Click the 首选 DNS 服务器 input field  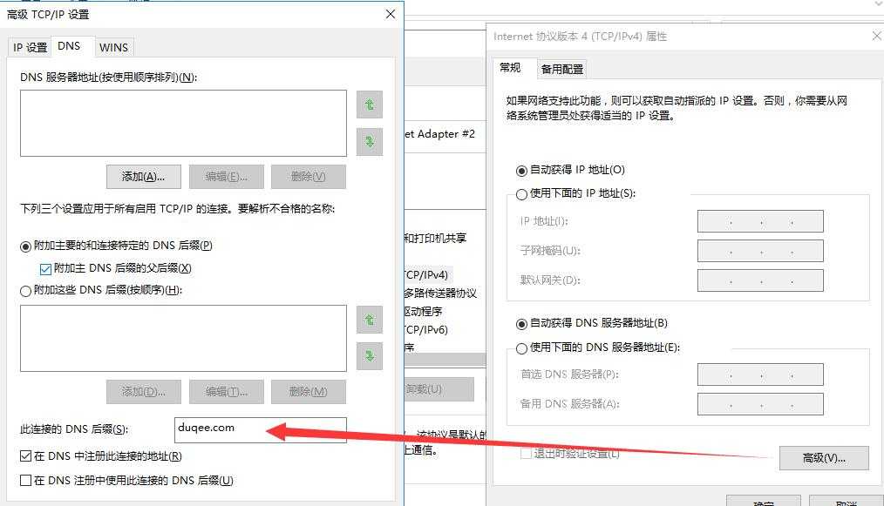(760, 374)
